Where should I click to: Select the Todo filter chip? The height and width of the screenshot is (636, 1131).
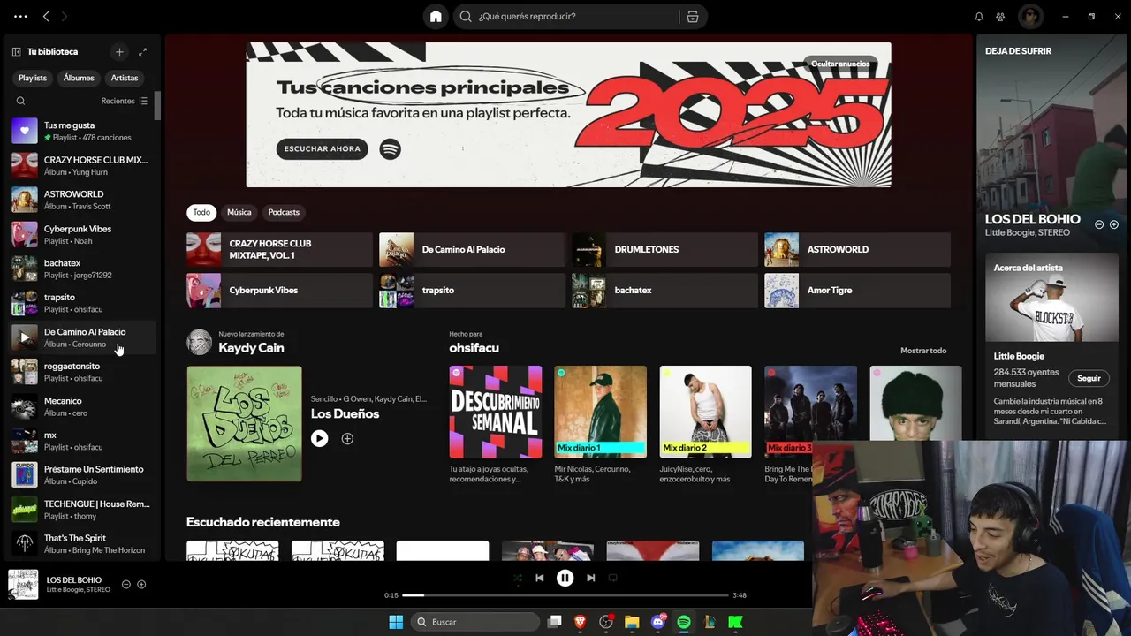[x=201, y=212]
